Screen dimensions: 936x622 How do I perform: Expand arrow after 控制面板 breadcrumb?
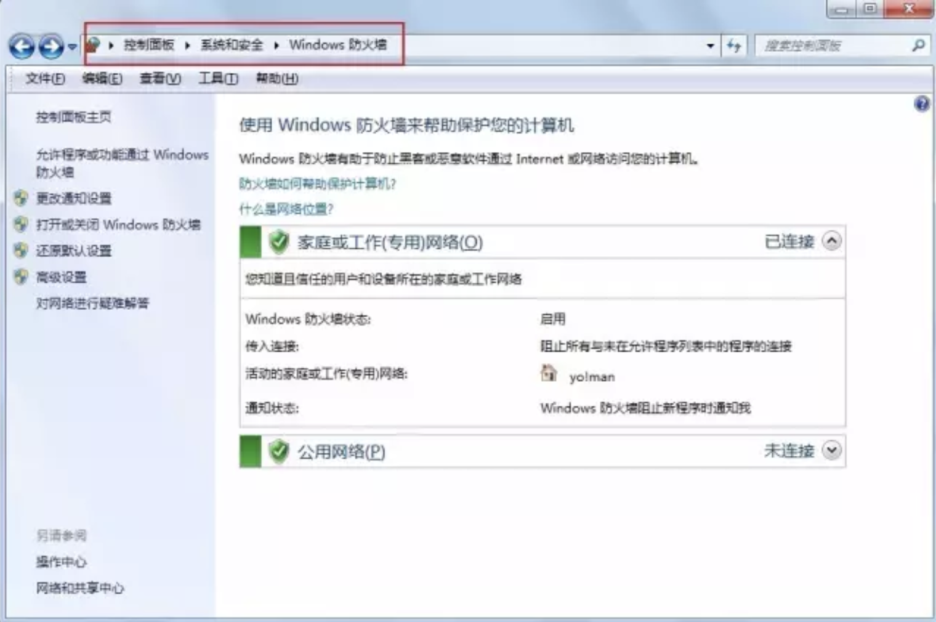[x=187, y=45]
